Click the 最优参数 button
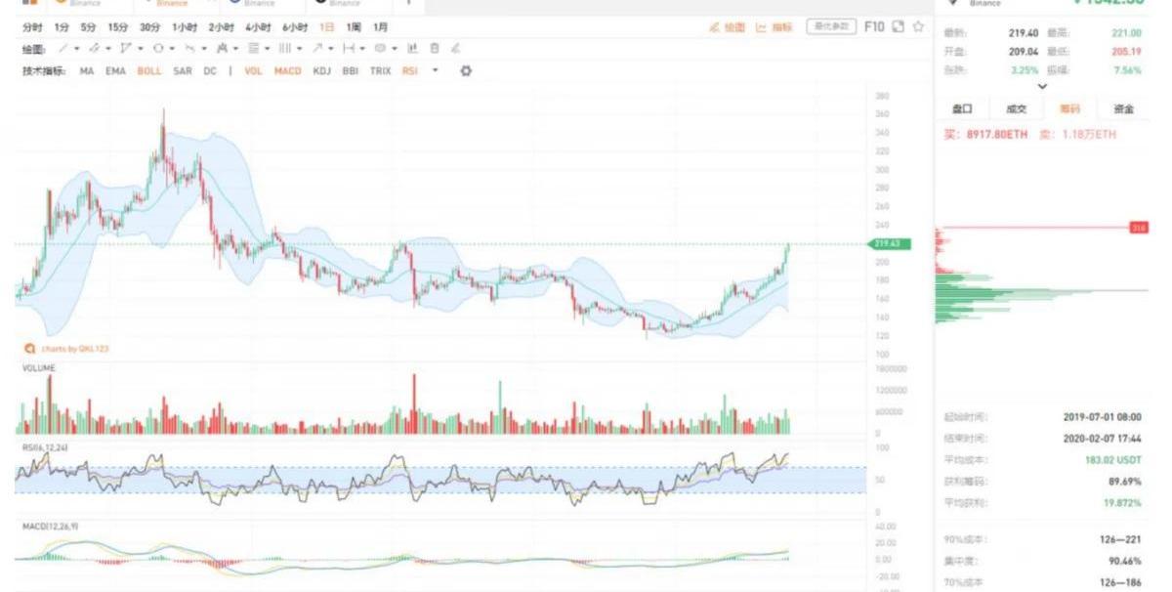 (x=831, y=26)
